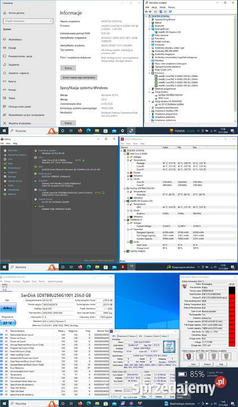Select first battery slot icon in BatteryMon

188,356
